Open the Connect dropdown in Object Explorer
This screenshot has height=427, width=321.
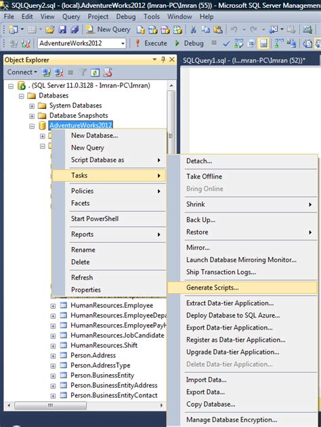[22, 72]
